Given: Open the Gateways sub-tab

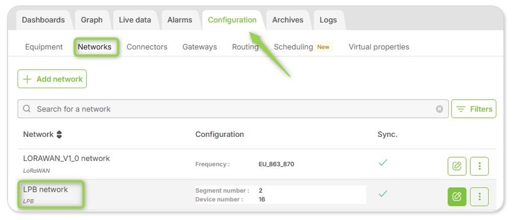Looking at the screenshot, I should (199, 47).
